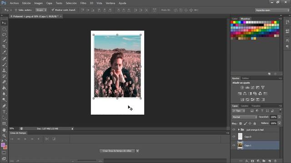291x163 pixels.
Task: Select the Brush tool
Action: tap(4, 64)
